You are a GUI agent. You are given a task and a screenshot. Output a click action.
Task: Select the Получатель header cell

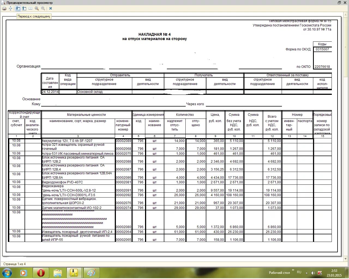coord(204,75)
